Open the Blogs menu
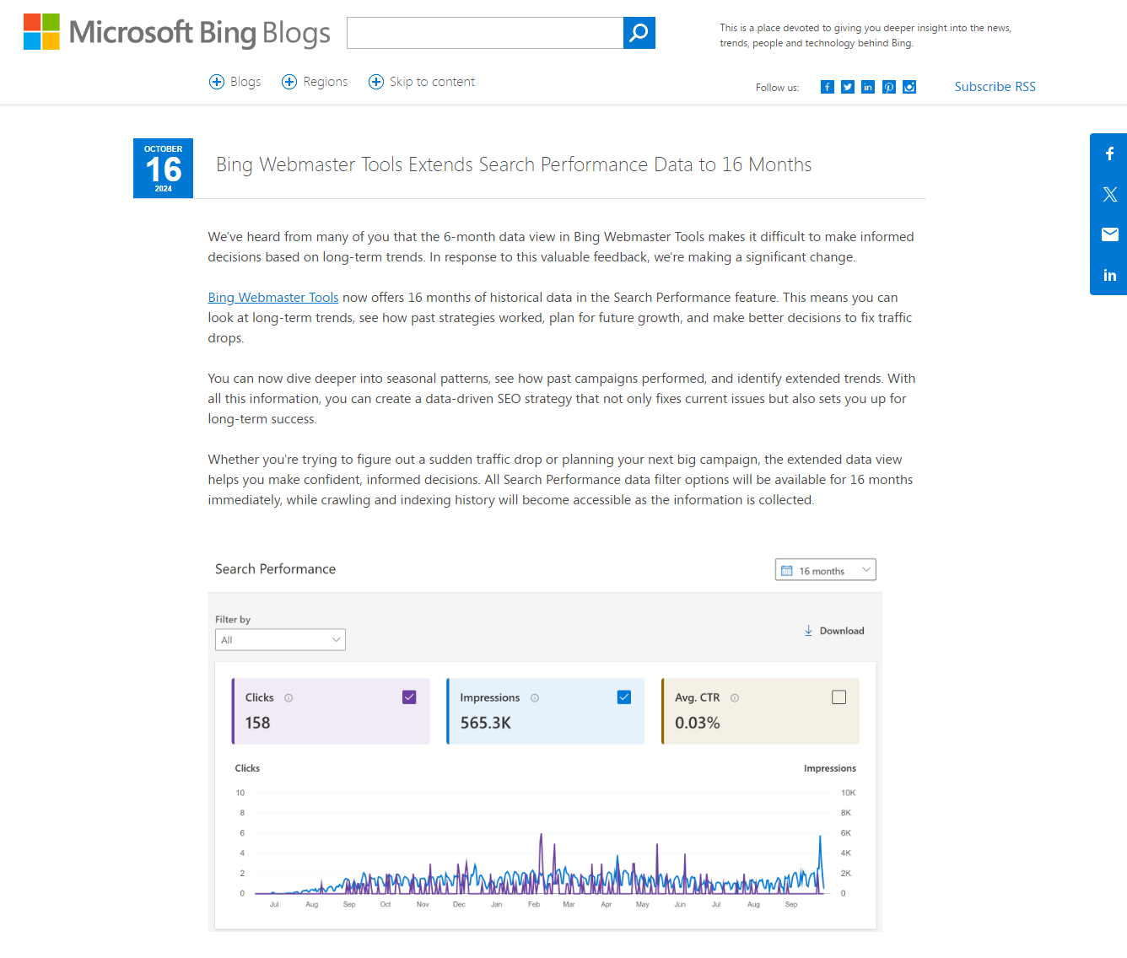 pyautogui.click(x=245, y=82)
